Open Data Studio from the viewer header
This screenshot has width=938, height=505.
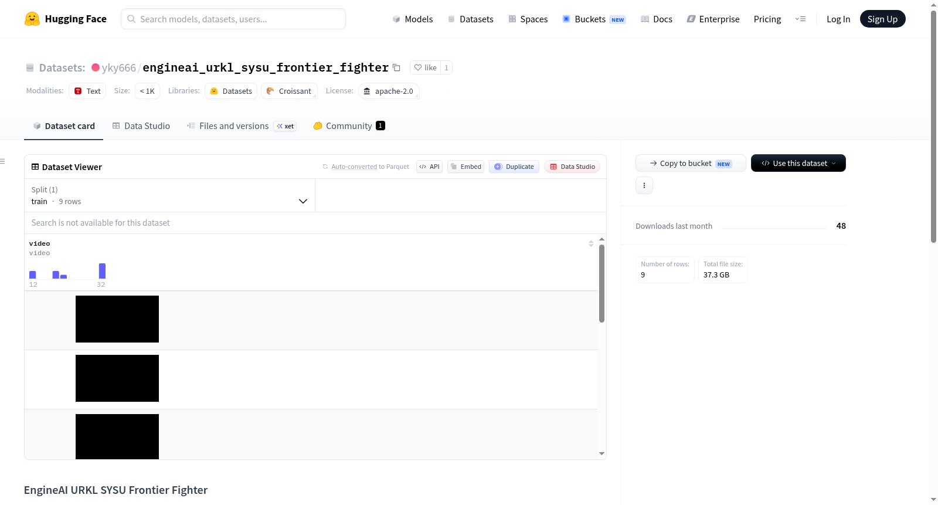(572, 167)
